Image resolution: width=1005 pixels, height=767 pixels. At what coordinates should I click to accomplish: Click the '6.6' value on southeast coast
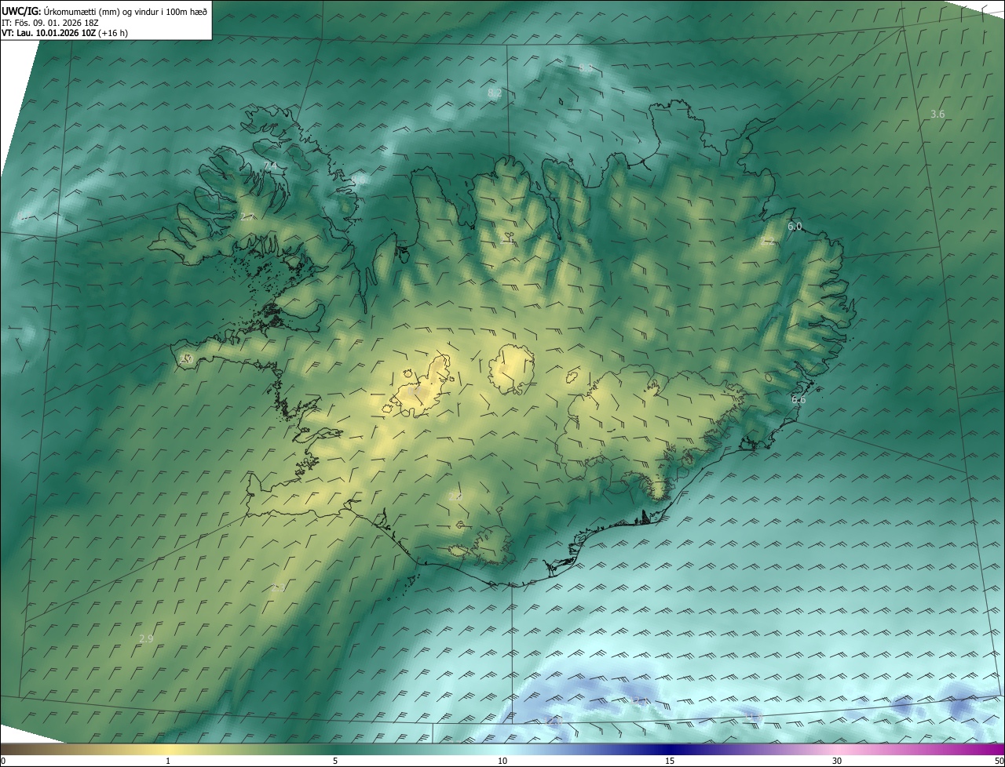(x=799, y=399)
